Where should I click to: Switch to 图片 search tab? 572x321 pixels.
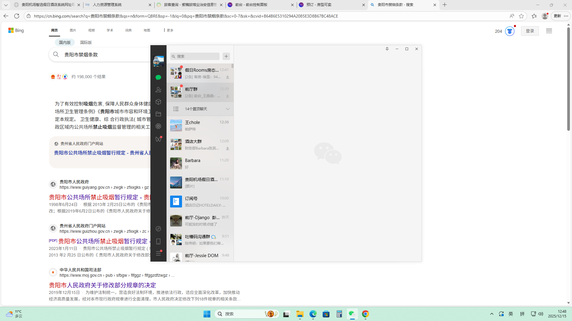pos(73,30)
